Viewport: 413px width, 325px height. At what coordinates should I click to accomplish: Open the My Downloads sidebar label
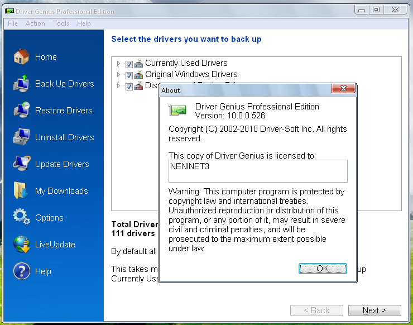(x=61, y=190)
